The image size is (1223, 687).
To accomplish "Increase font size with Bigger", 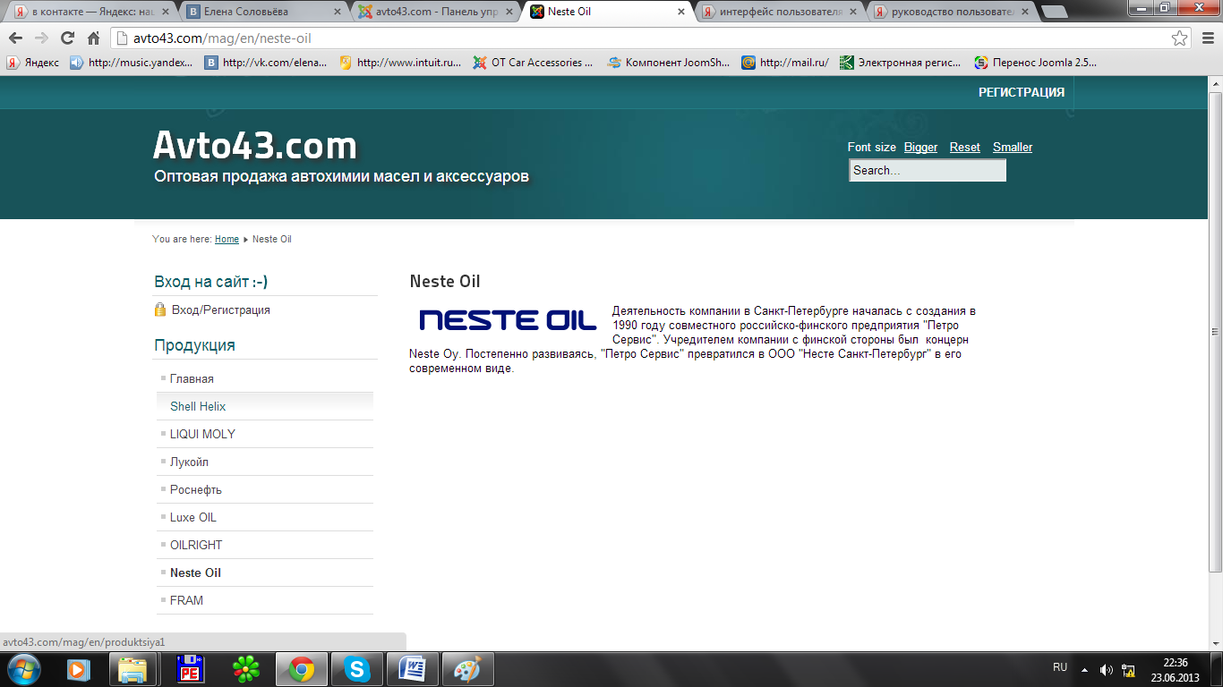I will pyautogui.click(x=920, y=147).
